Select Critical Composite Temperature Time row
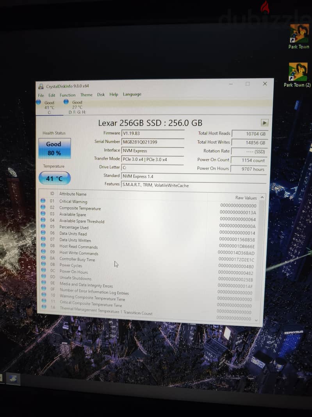This screenshot has height=417, width=312. 148,308
